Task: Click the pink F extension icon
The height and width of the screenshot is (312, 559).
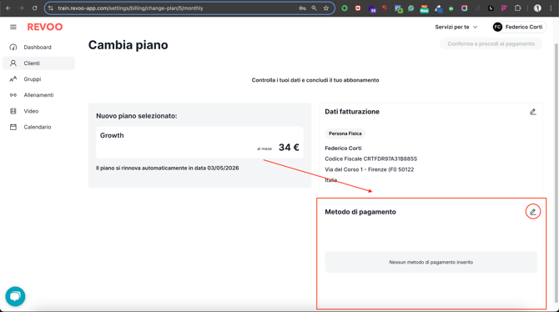Action: [x=504, y=8]
